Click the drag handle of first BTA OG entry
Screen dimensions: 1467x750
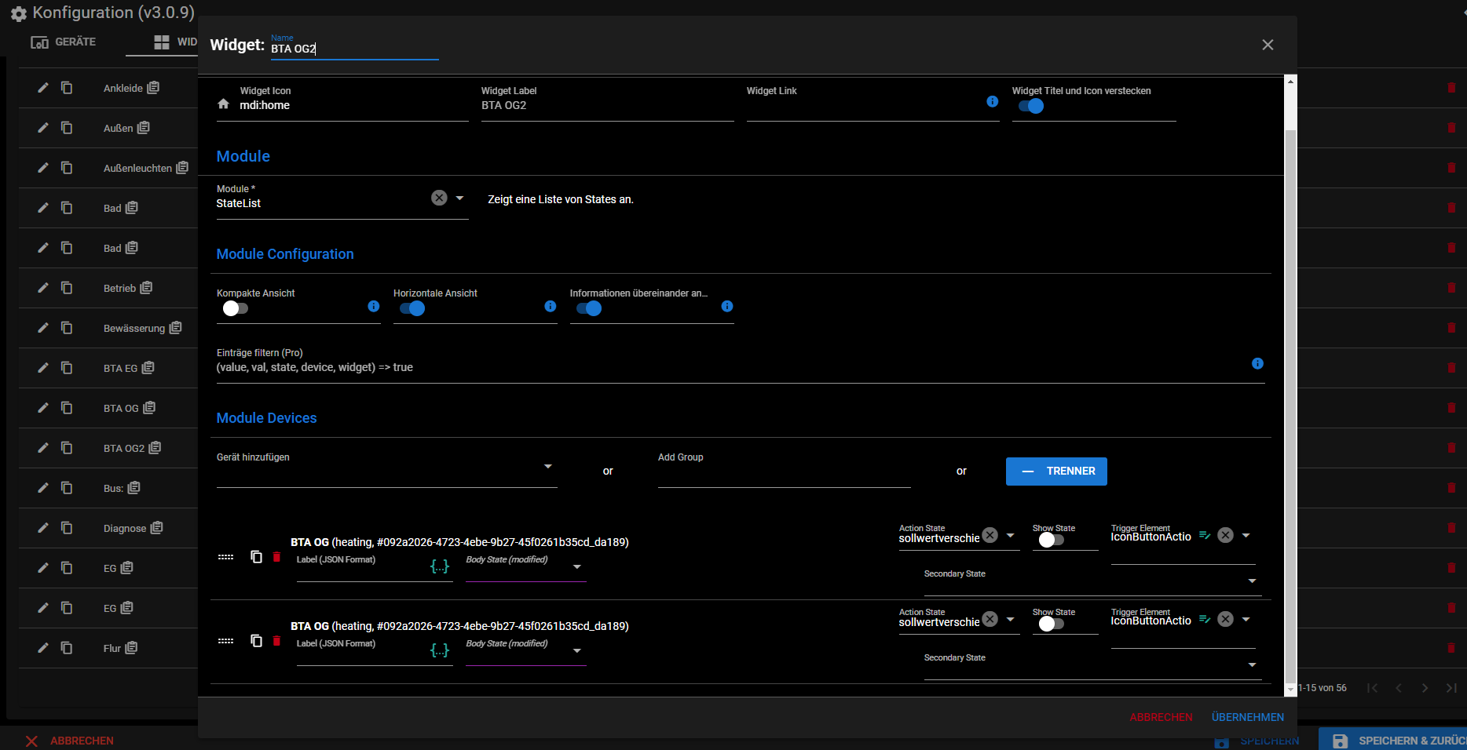point(225,557)
